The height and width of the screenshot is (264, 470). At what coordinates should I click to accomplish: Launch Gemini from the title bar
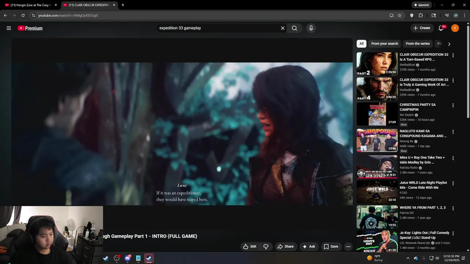[x=421, y=5]
